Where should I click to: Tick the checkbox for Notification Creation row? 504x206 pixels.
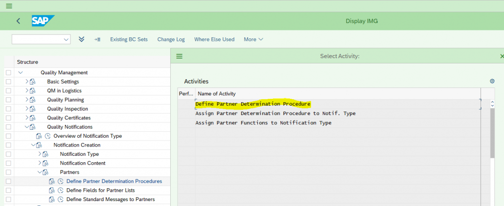click(8, 145)
